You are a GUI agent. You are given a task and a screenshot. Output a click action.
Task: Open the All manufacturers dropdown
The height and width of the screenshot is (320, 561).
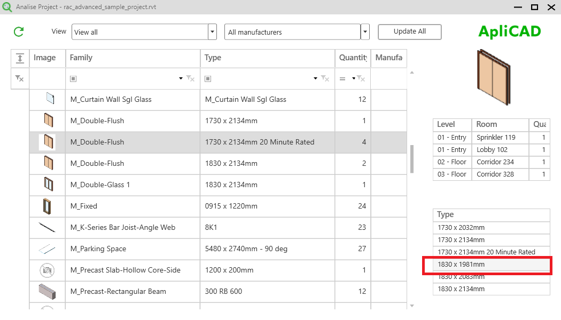coord(364,31)
